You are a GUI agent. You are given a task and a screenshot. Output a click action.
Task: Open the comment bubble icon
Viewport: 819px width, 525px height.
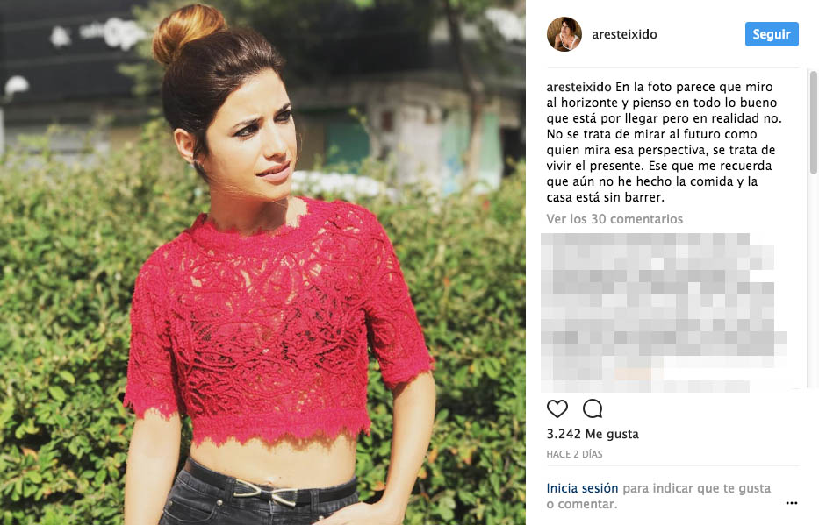593,408
